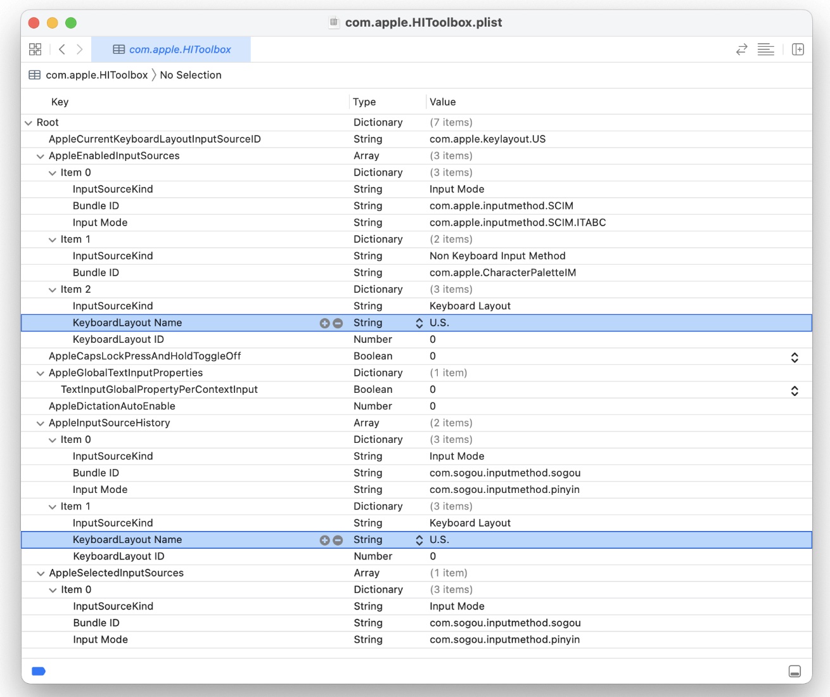The image size is (830, 697).
Task: Collapse Item 2 under AppleEnabledInputSources
Action: point(53,290)
